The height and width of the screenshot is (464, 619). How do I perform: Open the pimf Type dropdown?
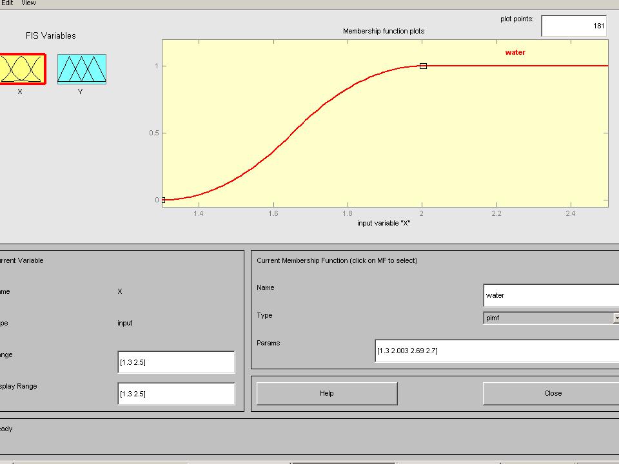click(x=551, y=318)
